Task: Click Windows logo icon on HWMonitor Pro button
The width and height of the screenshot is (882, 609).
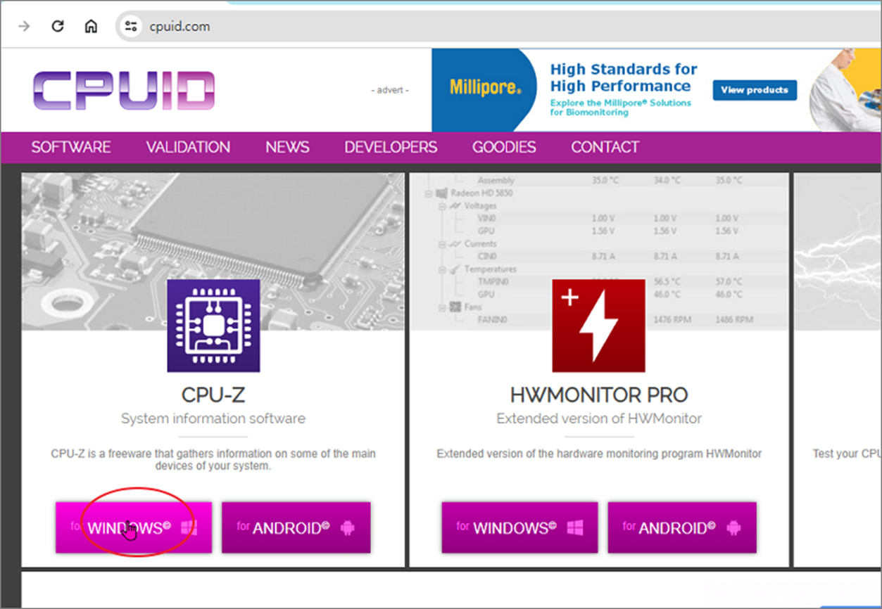Action: [x=574, y=528]
